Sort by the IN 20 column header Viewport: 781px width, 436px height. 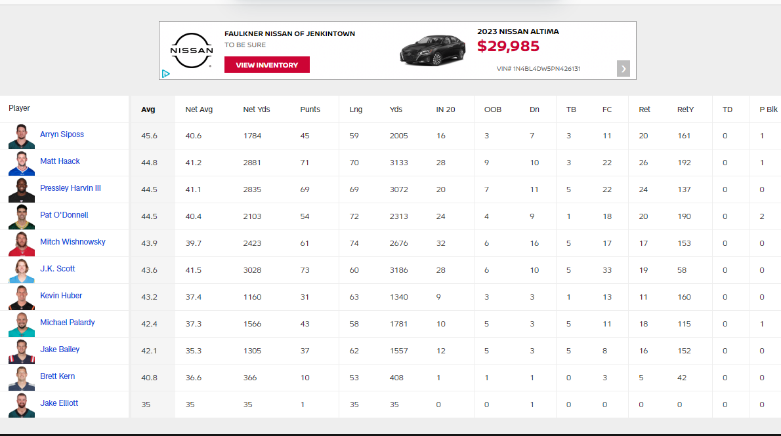[x=445, y=109]
